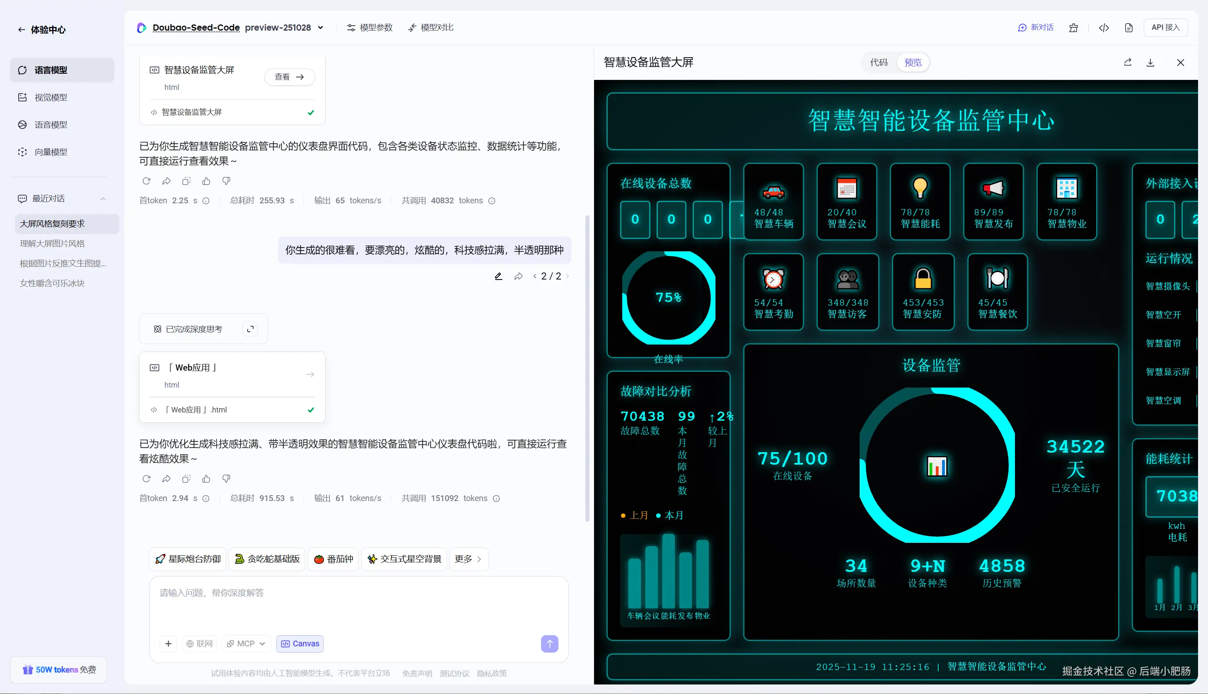Image resolution: width=1208 pixels, height=694 pixels.
Task: Open the Doubao-Seed-Code model version dropdown
Action: click(x=321, y=28)
